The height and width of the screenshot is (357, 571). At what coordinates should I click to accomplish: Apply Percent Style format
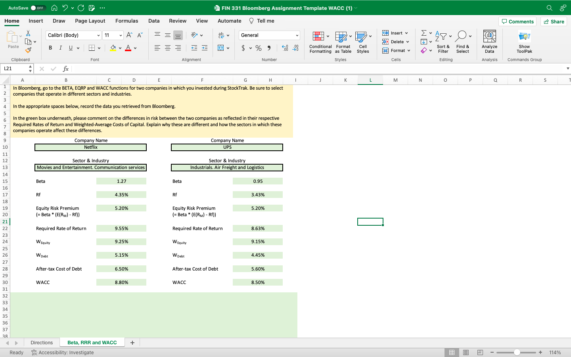tap(259, 48)
